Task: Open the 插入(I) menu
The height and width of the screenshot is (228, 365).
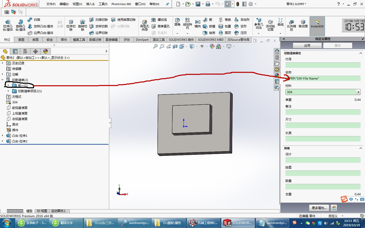Action: pyautogui.click(x=90, y=4)
